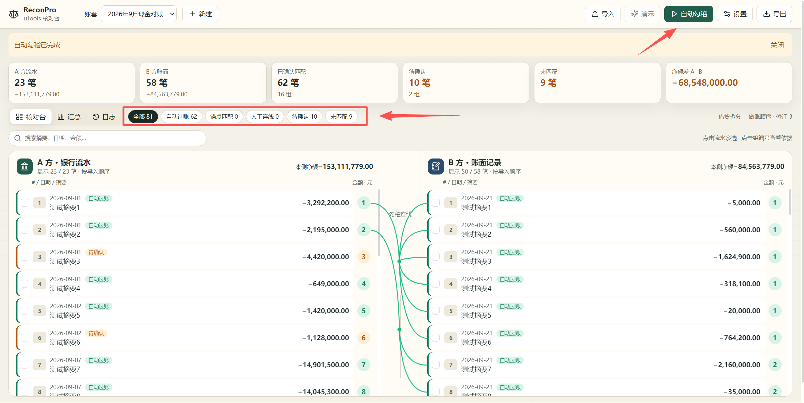This screenshot has width=804, height=403.
Task: Create a new ledger with 新建
Action: coord(200,14)
